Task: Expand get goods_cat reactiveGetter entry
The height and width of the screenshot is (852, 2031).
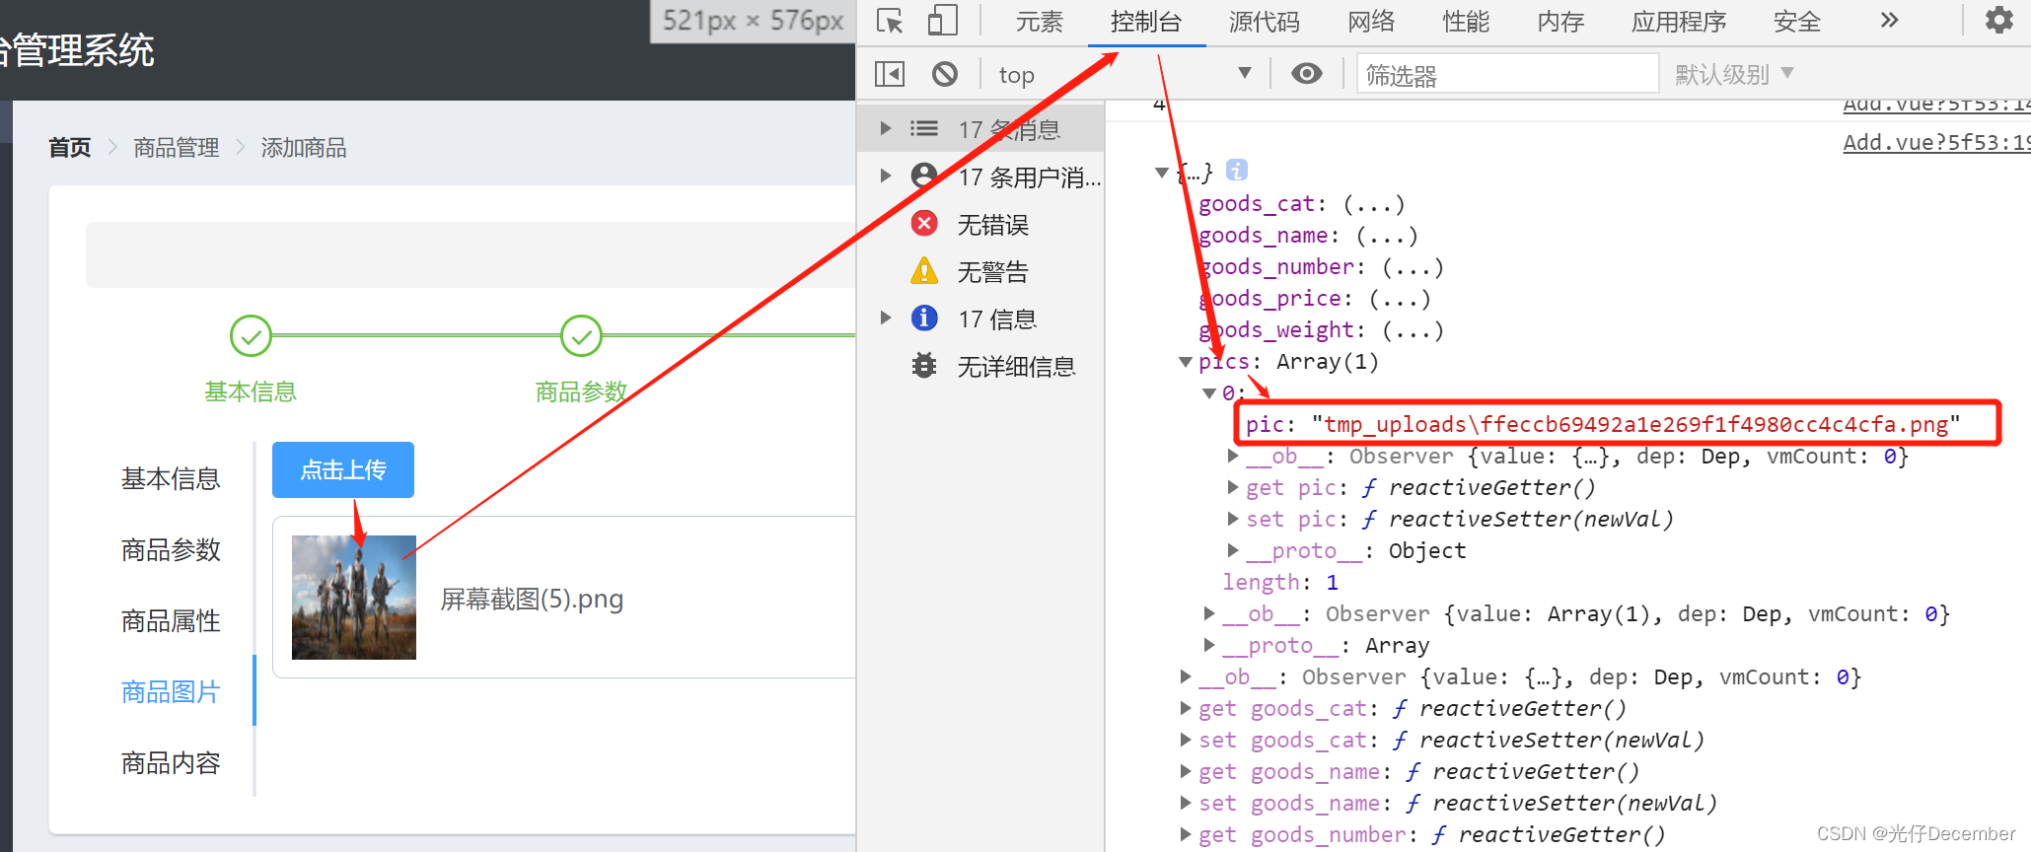Action: point(1186,708)
